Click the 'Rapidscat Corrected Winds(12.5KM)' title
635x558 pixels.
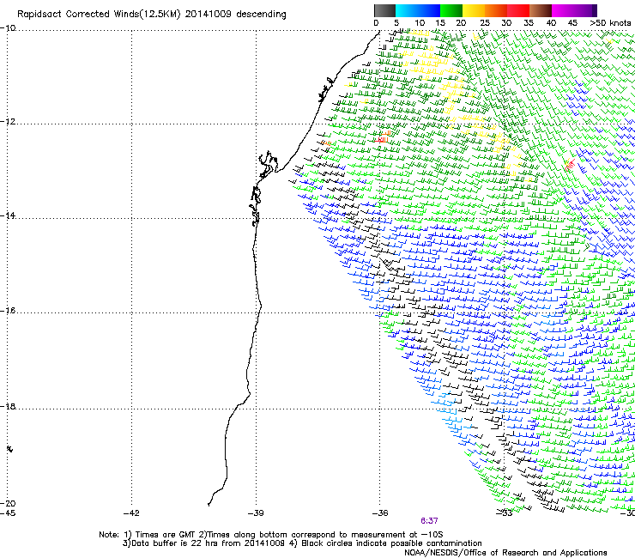pos(99,15)
